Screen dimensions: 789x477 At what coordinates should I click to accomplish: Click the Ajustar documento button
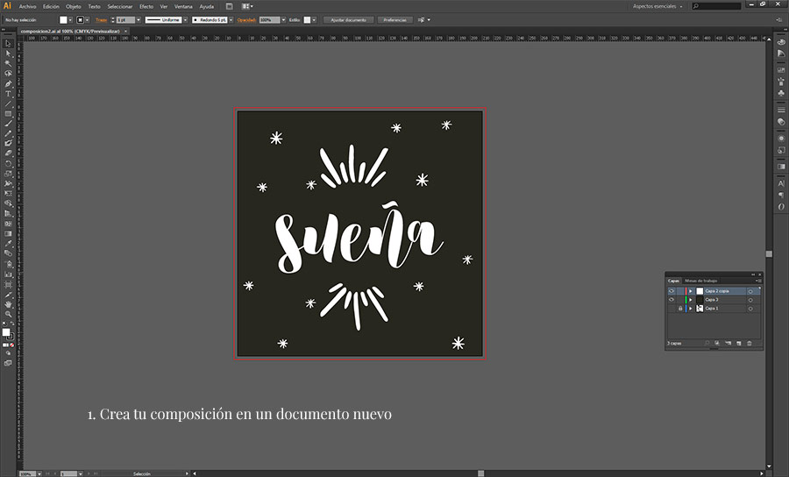click(x=349, y=20)
